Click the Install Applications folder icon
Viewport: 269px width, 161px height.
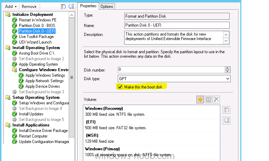coord(8,125)
